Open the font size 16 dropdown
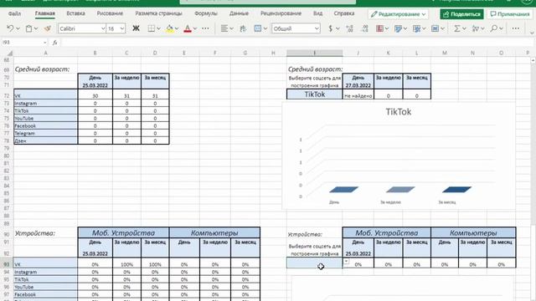Image resolution: width=536 pixels, height=301 pixels. [122, 28]
